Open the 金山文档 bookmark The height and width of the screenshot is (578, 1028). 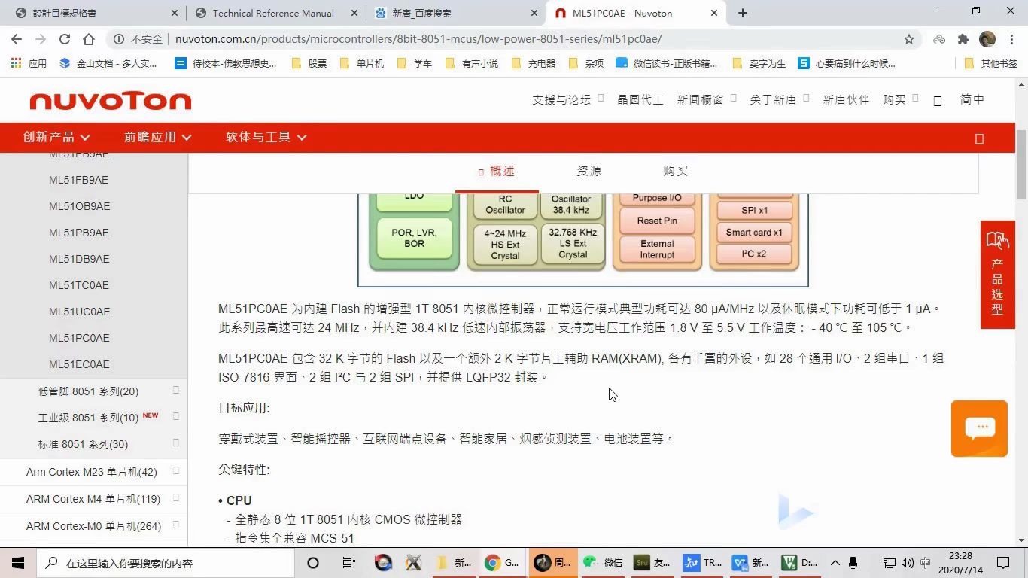pos(108,64)
